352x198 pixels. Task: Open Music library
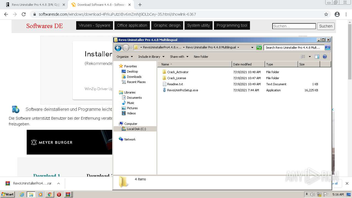[x=131, y=103]
